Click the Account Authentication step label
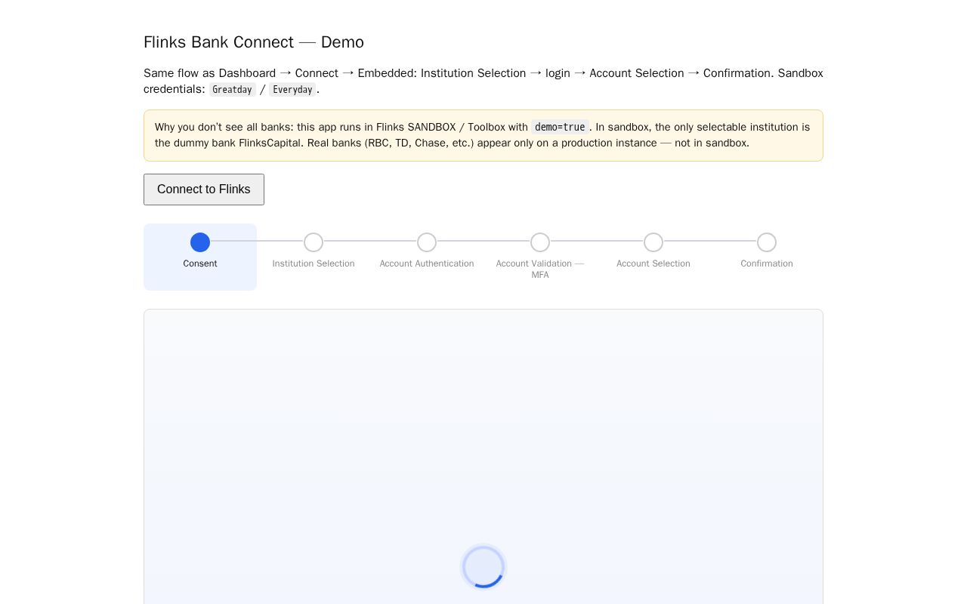Viewport: 967px width, 604px height. coord(427,263)
